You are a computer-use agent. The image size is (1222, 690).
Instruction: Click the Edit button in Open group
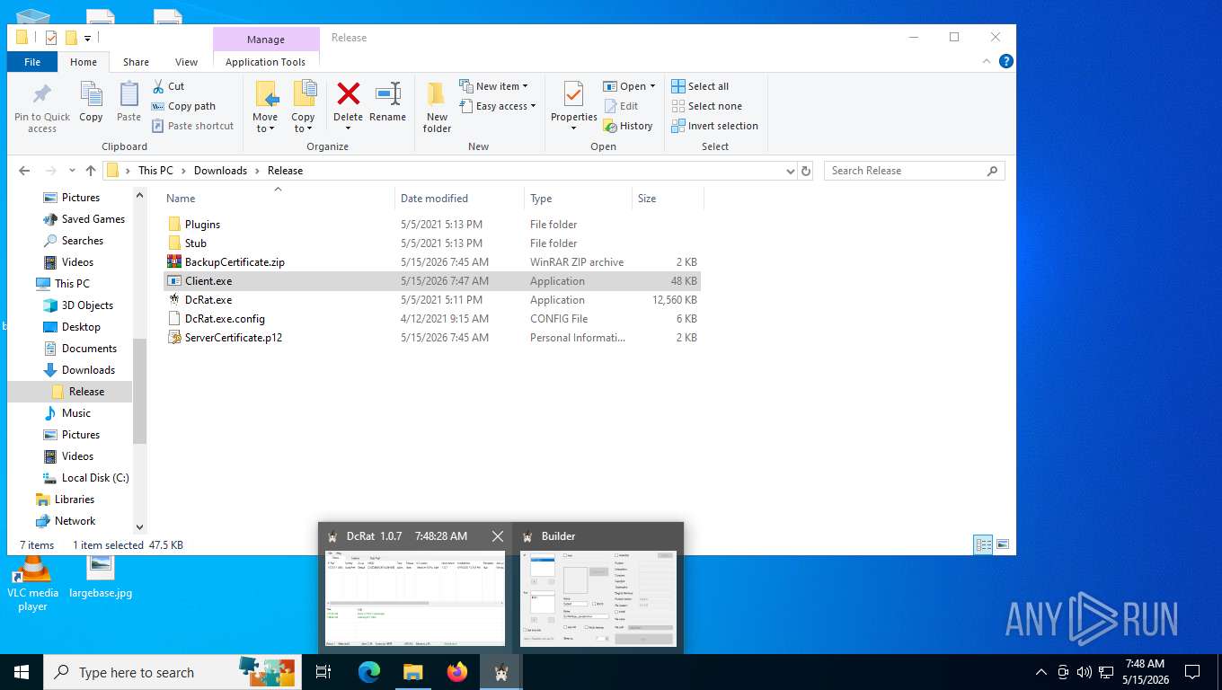click(621, 106)
